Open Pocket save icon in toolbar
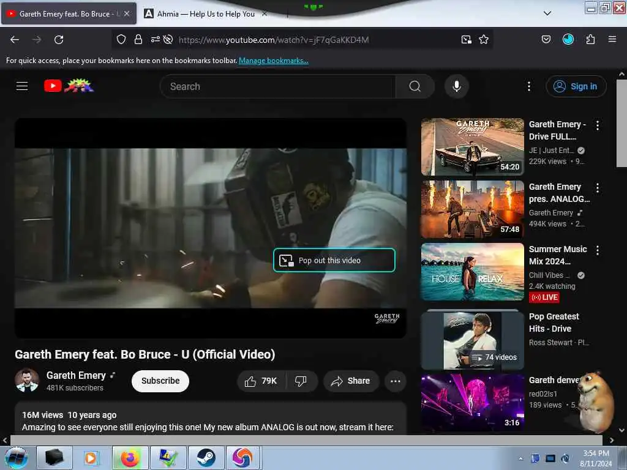The height and width of the screenshot is (470, 627). pyautogui.click(x=546, y=39)
